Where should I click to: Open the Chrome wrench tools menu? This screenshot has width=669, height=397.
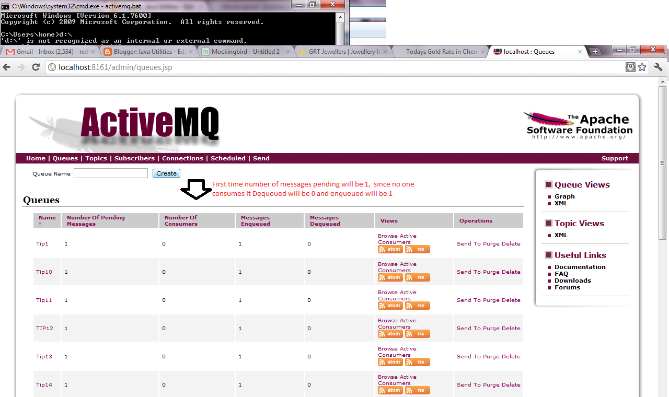tap(658, 67)
